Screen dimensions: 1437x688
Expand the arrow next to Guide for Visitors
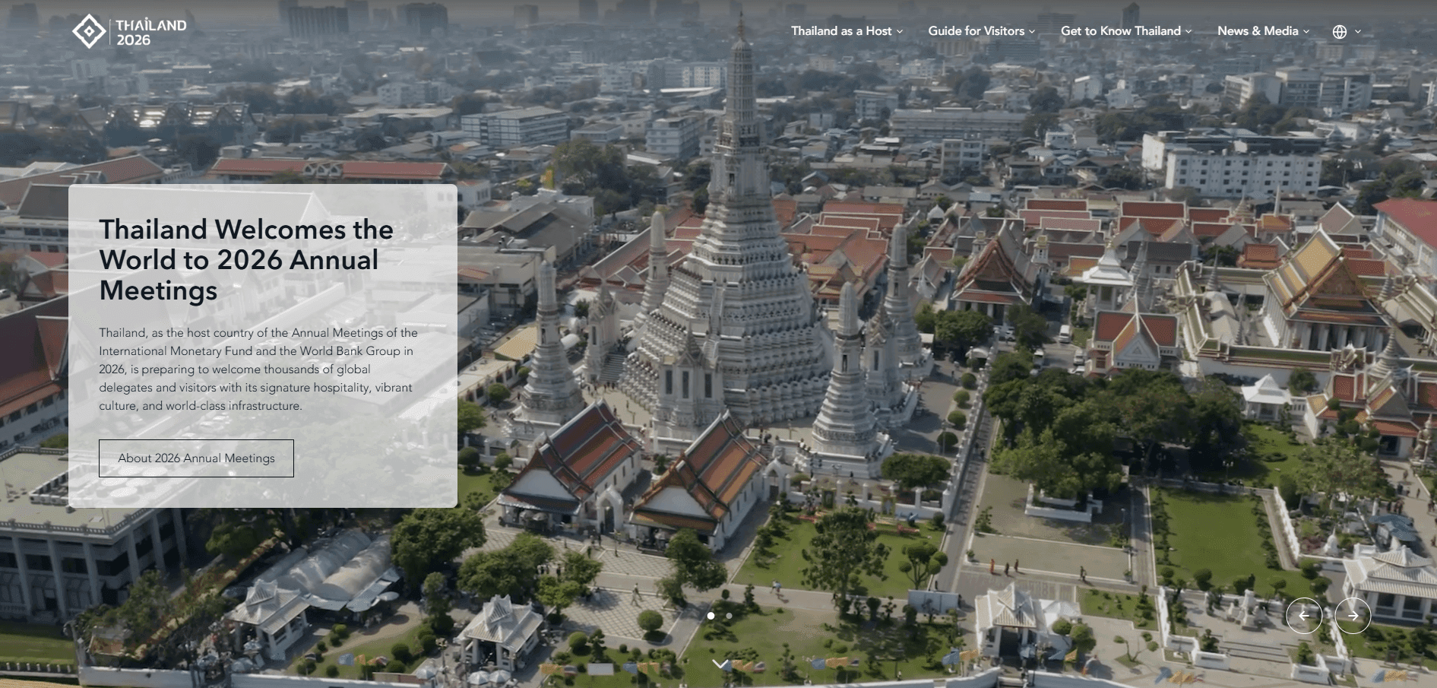[x=1032, y=32]
